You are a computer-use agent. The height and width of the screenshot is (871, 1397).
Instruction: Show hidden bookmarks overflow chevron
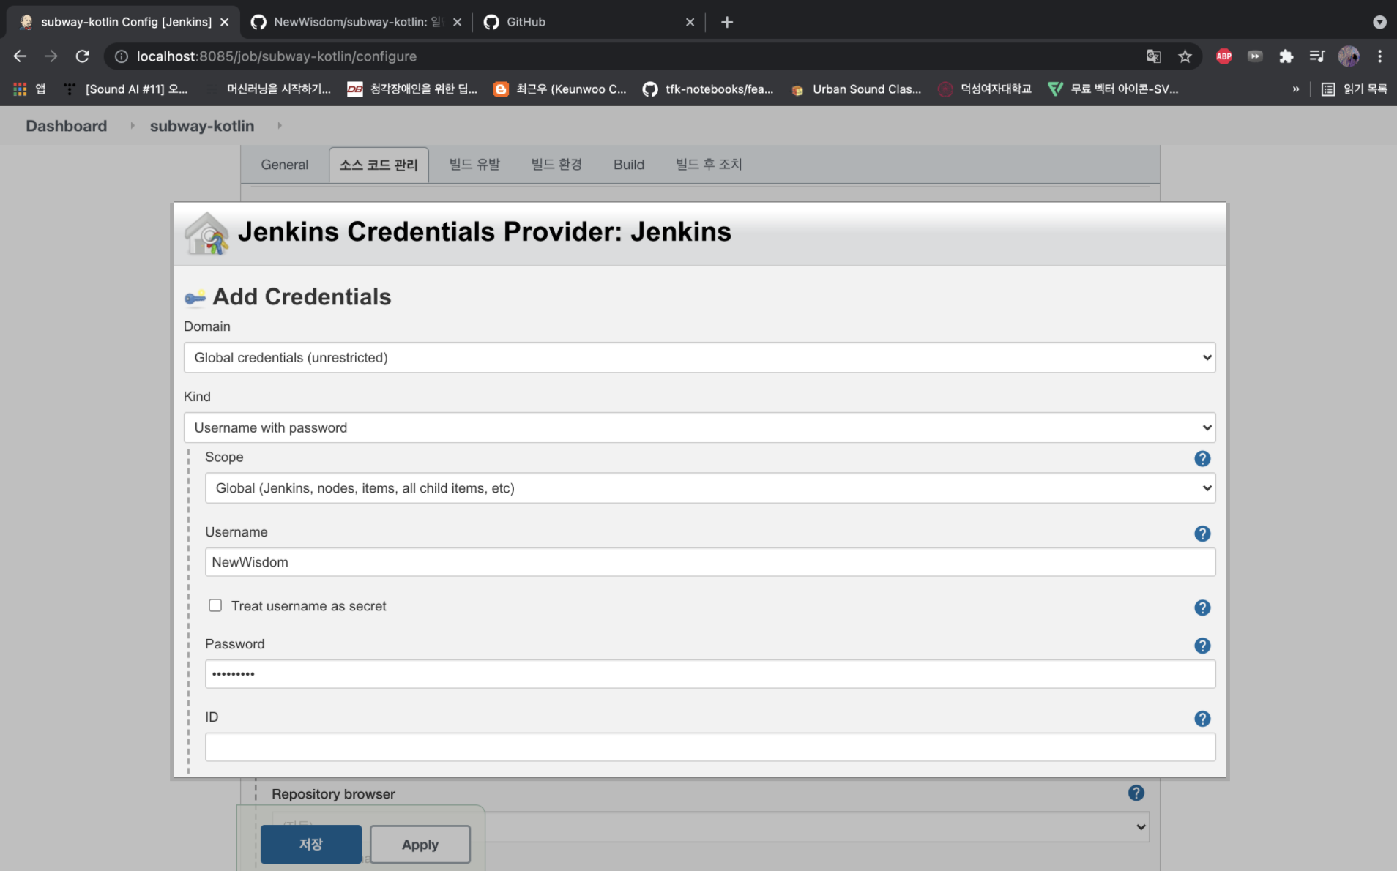pyautogui.click(x=1295, y=89)
